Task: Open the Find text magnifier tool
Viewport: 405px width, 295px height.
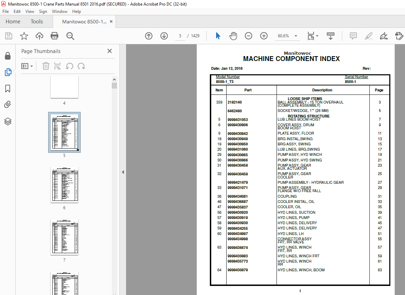Action: point(70,36)
